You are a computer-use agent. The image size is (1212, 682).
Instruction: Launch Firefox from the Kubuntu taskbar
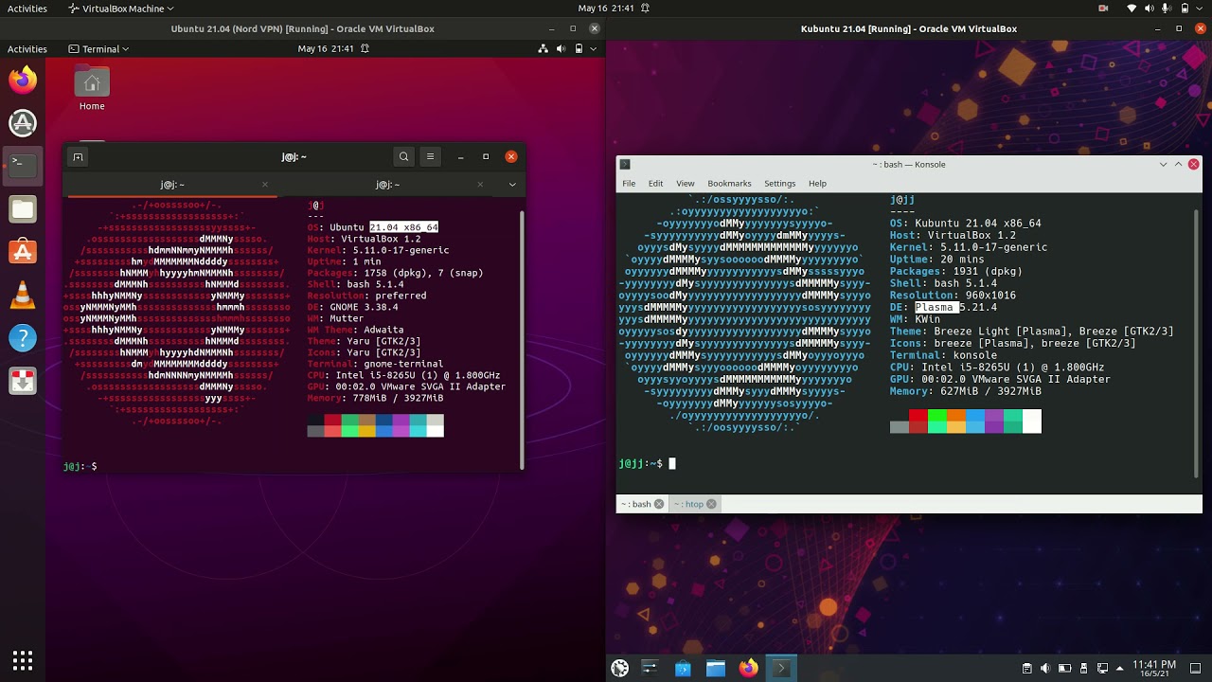click(x=748, y=668)
